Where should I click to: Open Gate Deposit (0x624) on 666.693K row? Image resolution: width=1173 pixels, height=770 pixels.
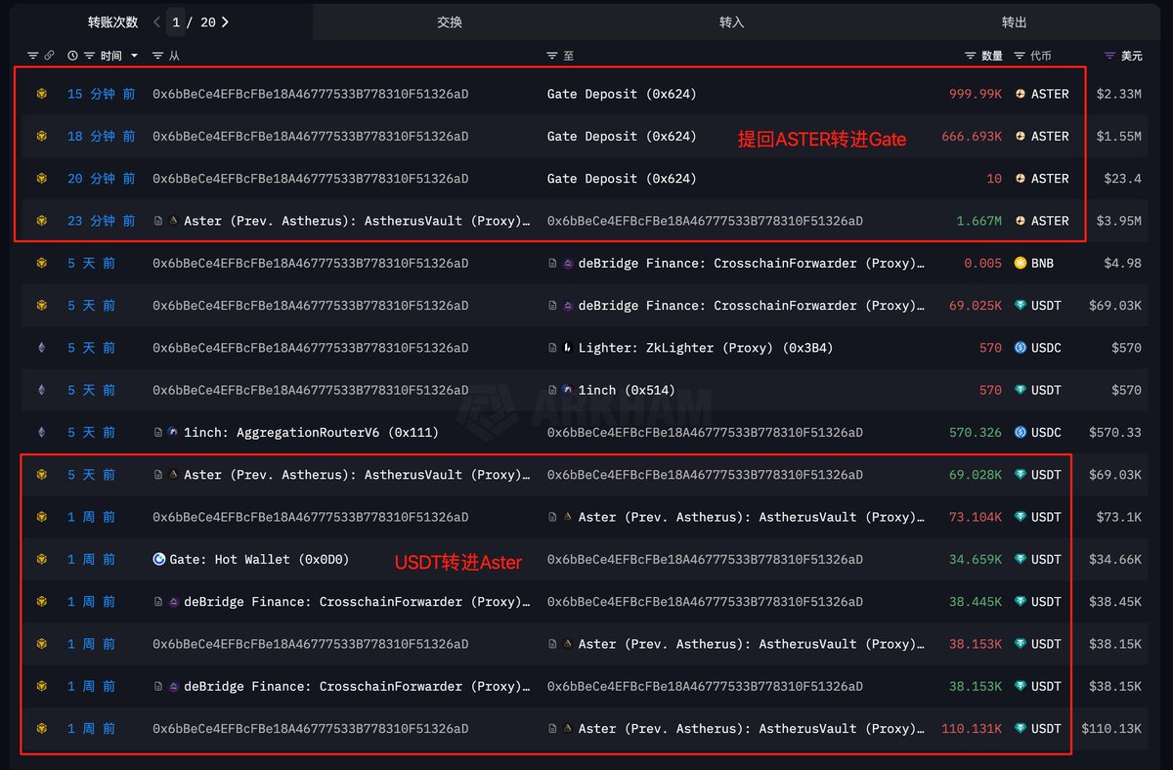click(622, 136)
